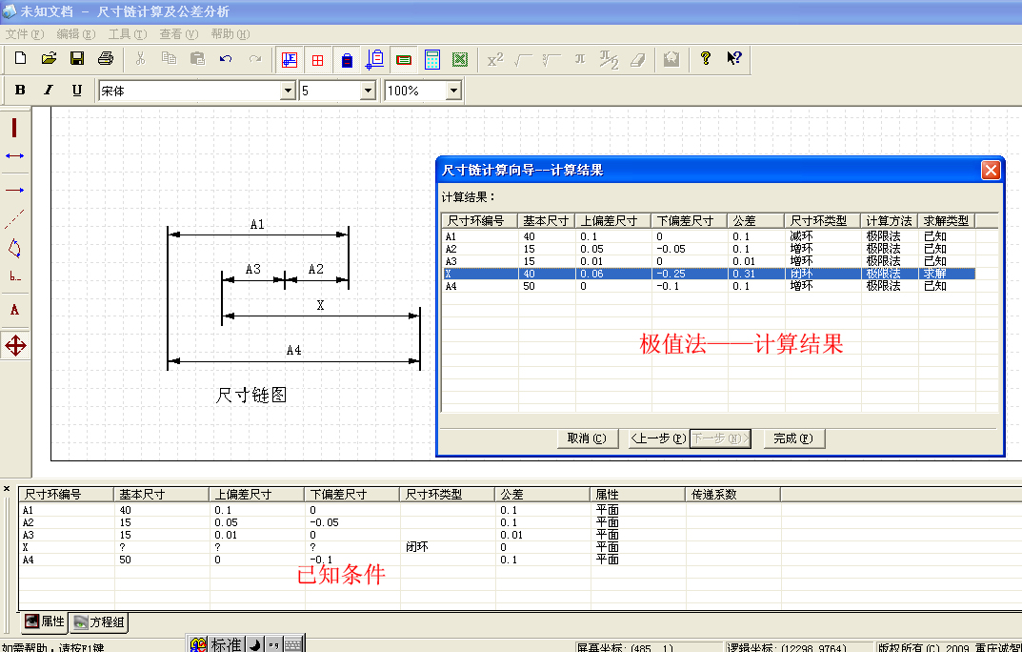The width and height of the screenshot is (1022, 652).
Task: Select the four-way move arrows tool
Action: [x=15, y=346]
